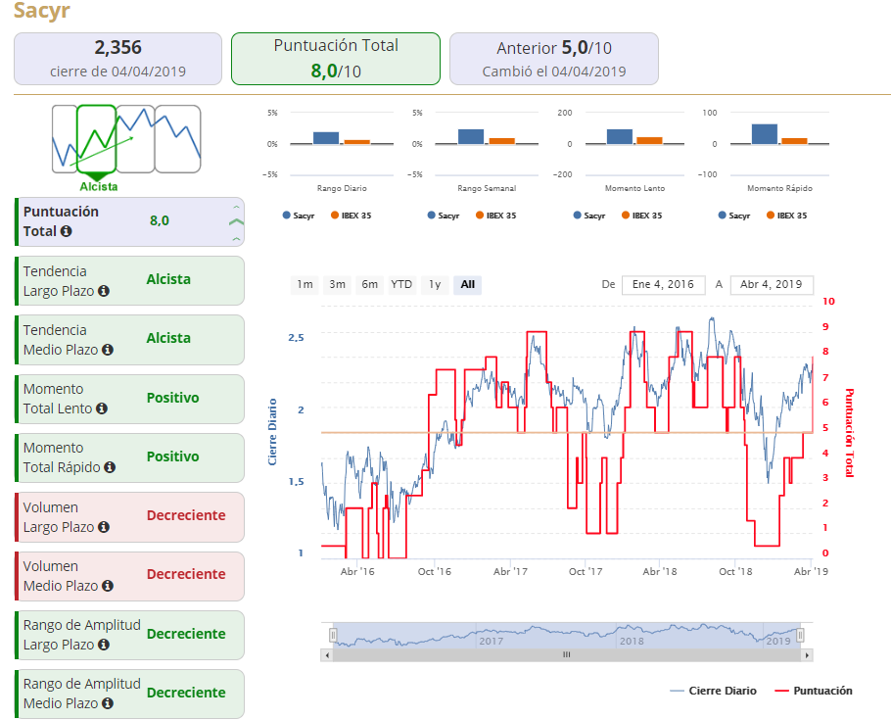Click the Sacyr bar in Momento Lento chart
Viewport: 891px width, 720px height.
tap(620, 136)
